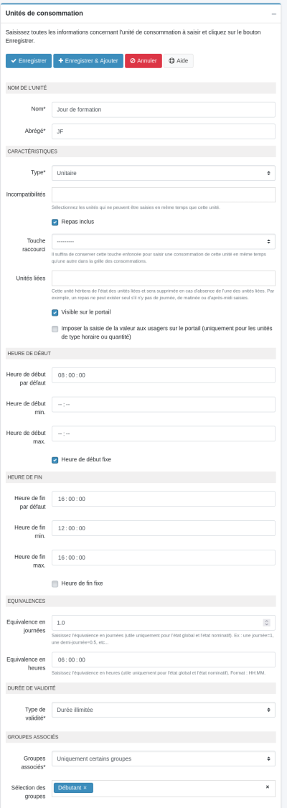This screenshot has height=808, width=287.
Task: Uncheck Heure de début fixe
Action: click(55, 460)
